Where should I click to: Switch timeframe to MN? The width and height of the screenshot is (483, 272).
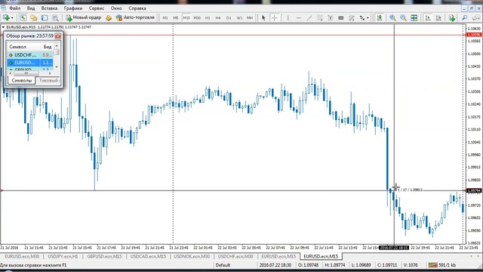point(250,18)
